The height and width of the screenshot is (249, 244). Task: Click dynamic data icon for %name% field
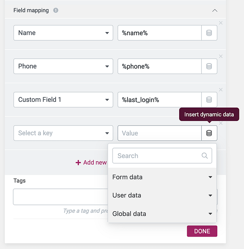[x=209, y=33]
